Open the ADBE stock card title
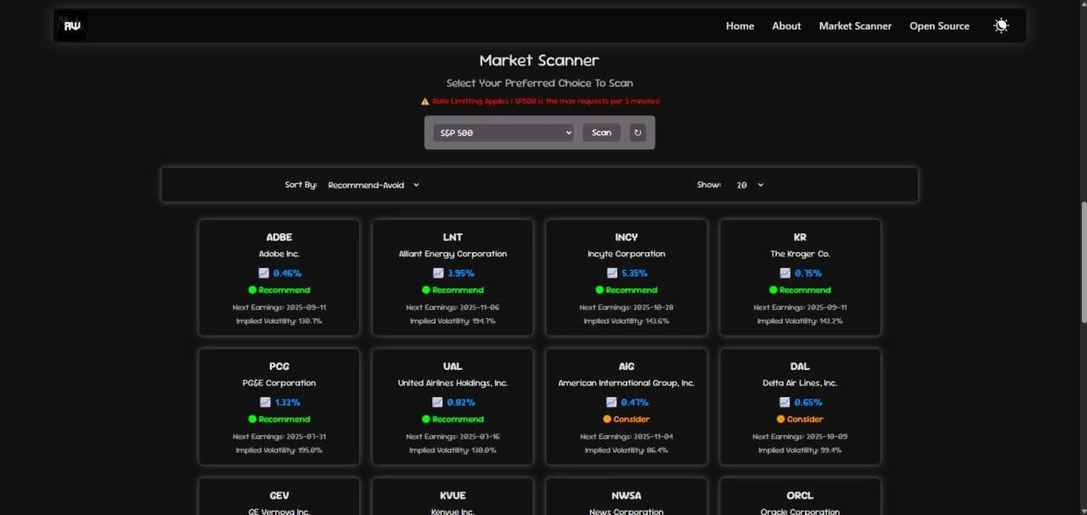This screenshot has height=515, width=1087. pyautogui.click(x=279, y=238)
